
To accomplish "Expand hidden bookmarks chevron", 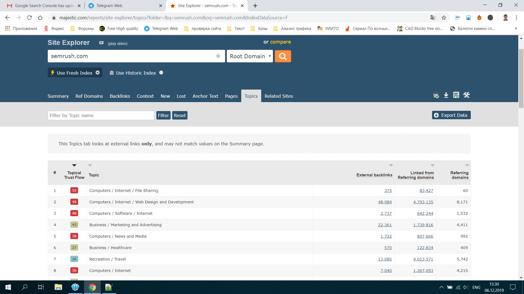I will point(516,29).
